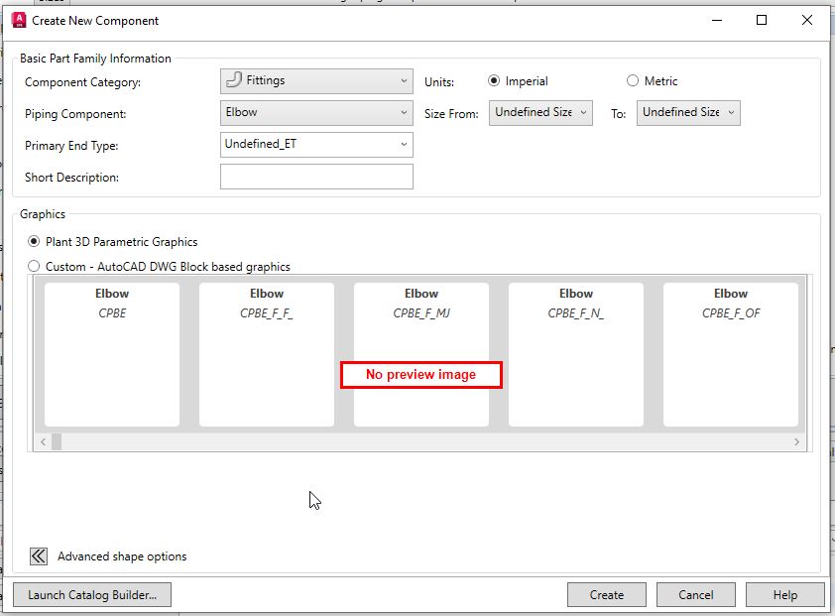Select the Imperial units radio button
835x616 pixels.
(x=494, y=81)
